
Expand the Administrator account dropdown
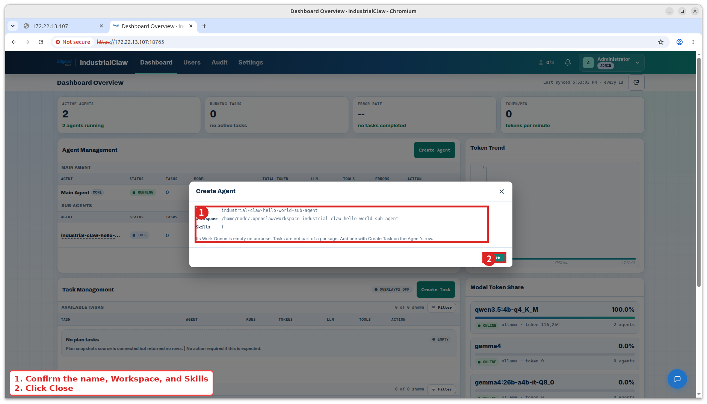coord(637,63)
